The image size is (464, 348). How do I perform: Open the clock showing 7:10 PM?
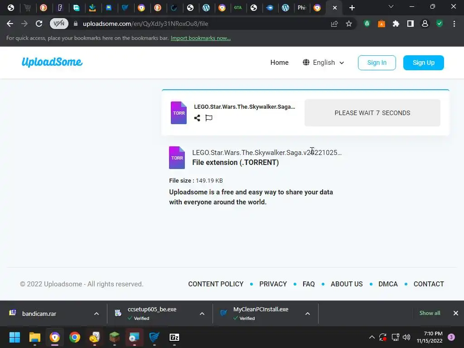click(x=430, y=337)
